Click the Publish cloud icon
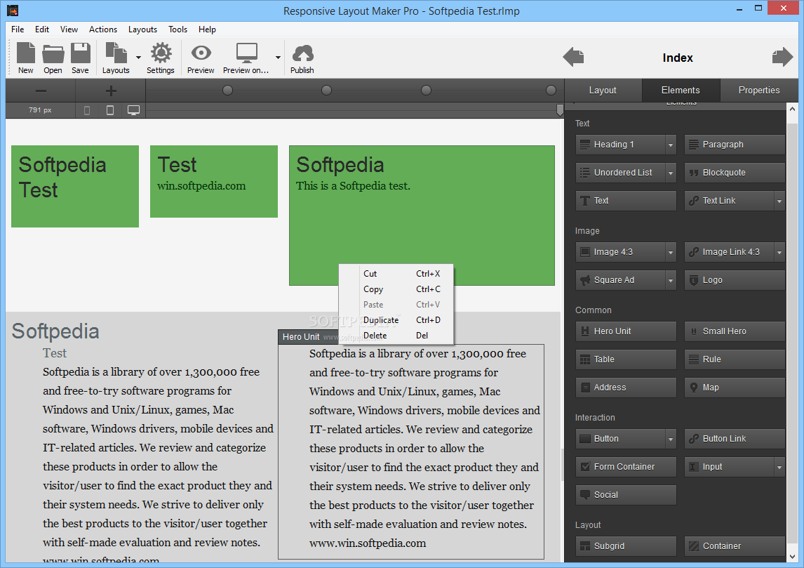The image size is (804, 568). (302, 58)
